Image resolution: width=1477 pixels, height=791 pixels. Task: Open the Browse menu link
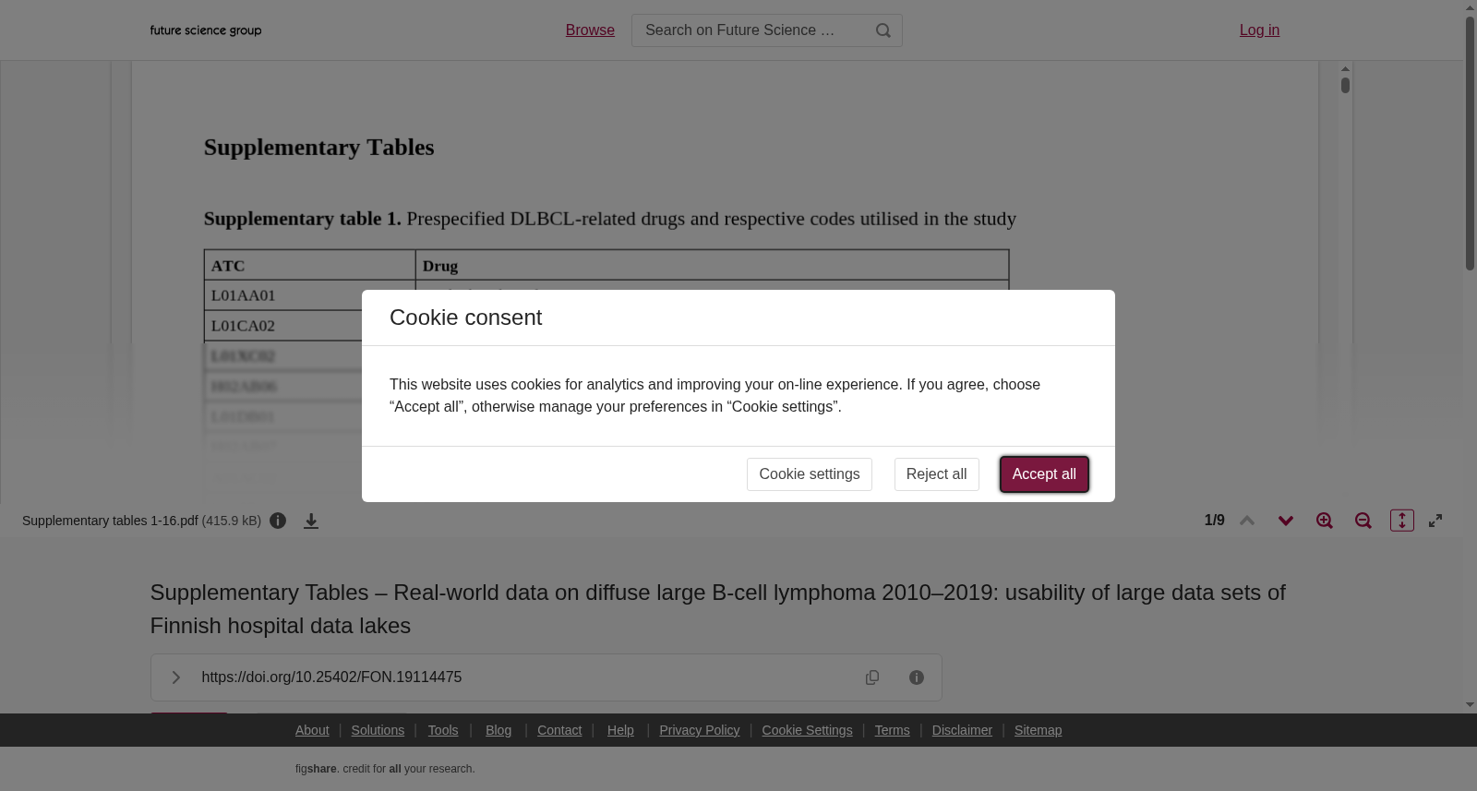tap(590, 30)
